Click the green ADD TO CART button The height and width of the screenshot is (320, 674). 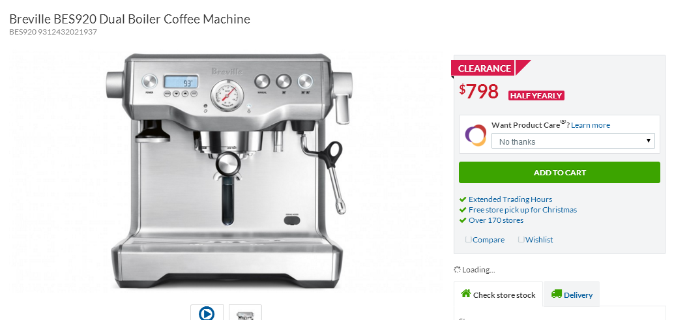pyautogui.click(x=559, y=172)
